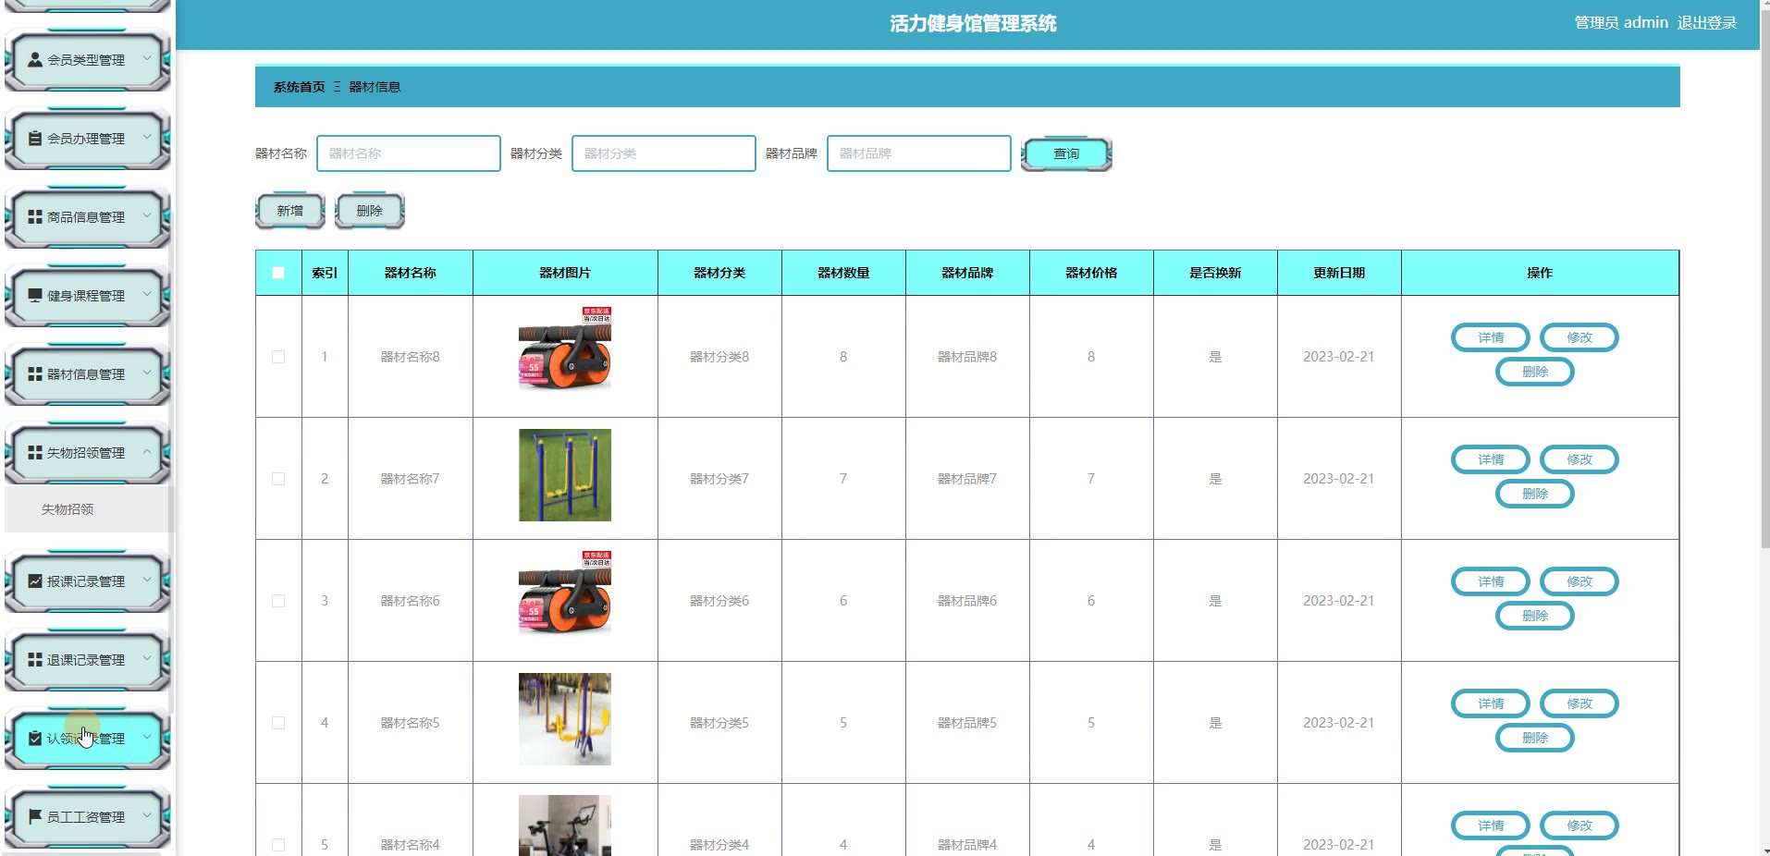Focus the 器材名称 search field
Viewport: 1770px width, 856px height.
[x=409, y=153]
